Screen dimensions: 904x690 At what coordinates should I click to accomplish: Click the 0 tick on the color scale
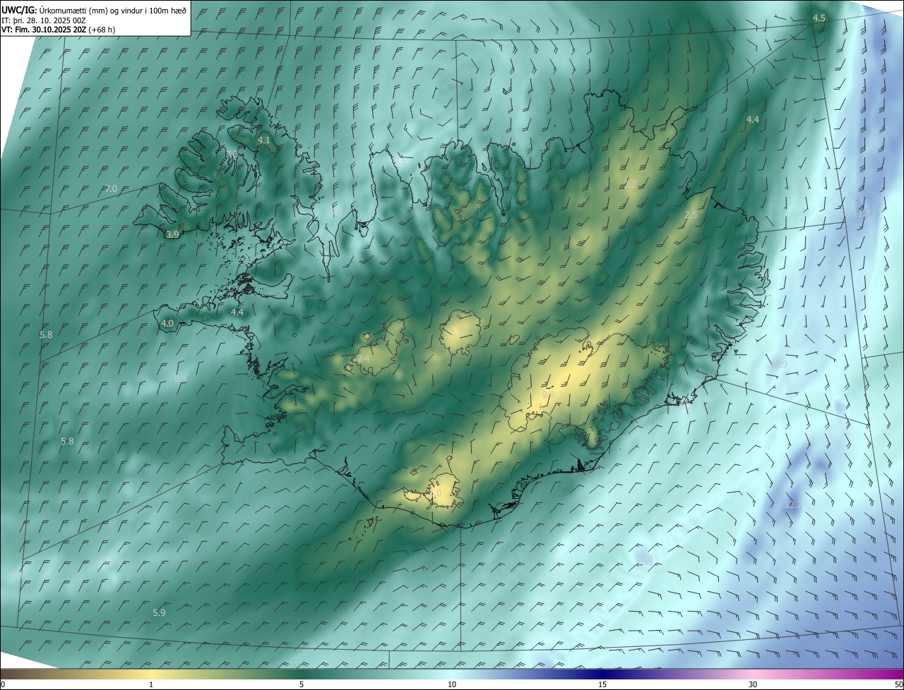point(3,685)
